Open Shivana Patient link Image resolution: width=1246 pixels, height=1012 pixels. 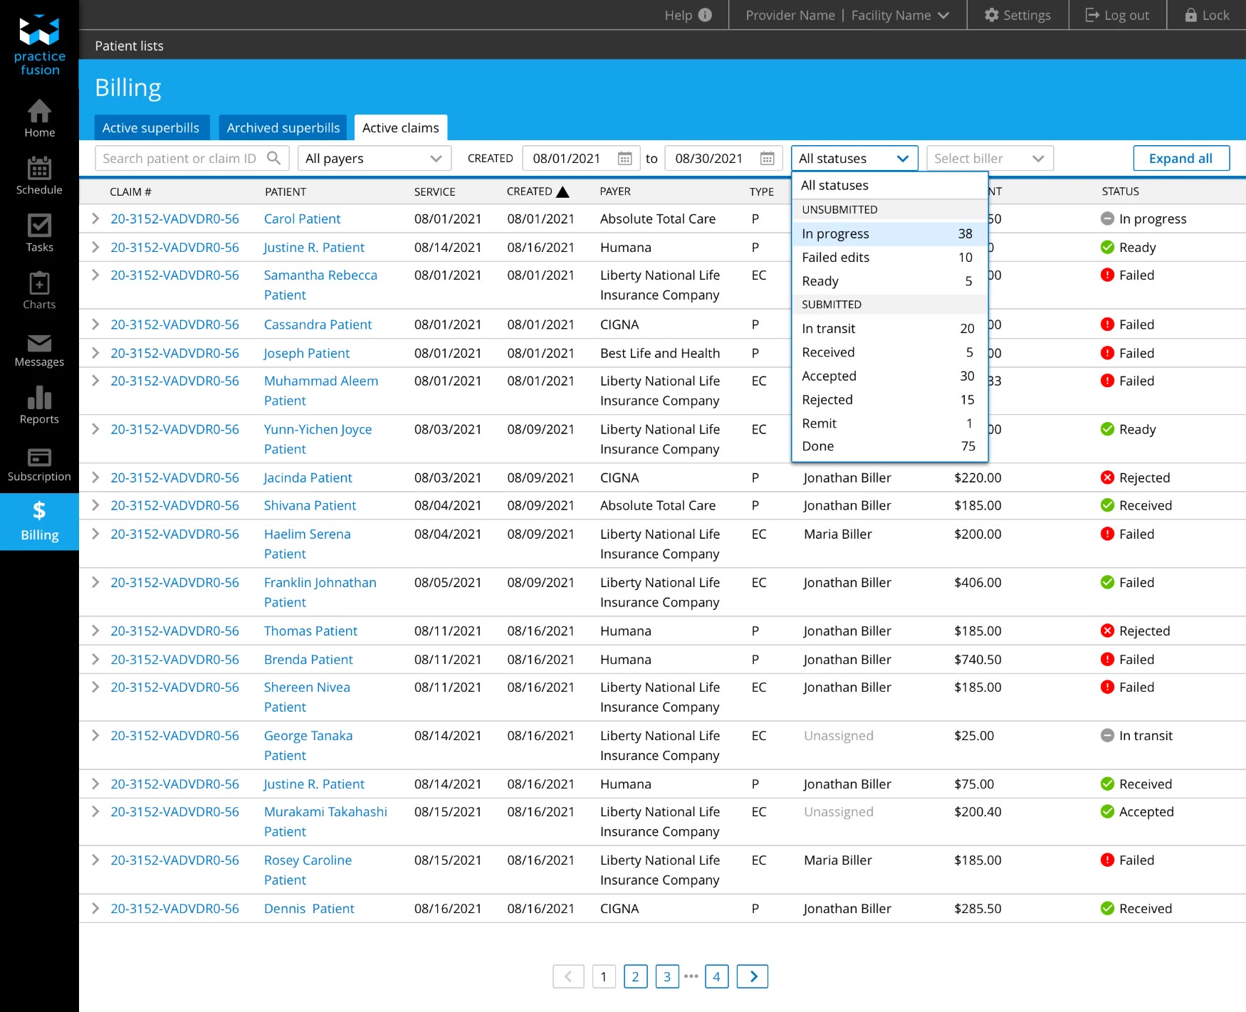coord(310,505)
